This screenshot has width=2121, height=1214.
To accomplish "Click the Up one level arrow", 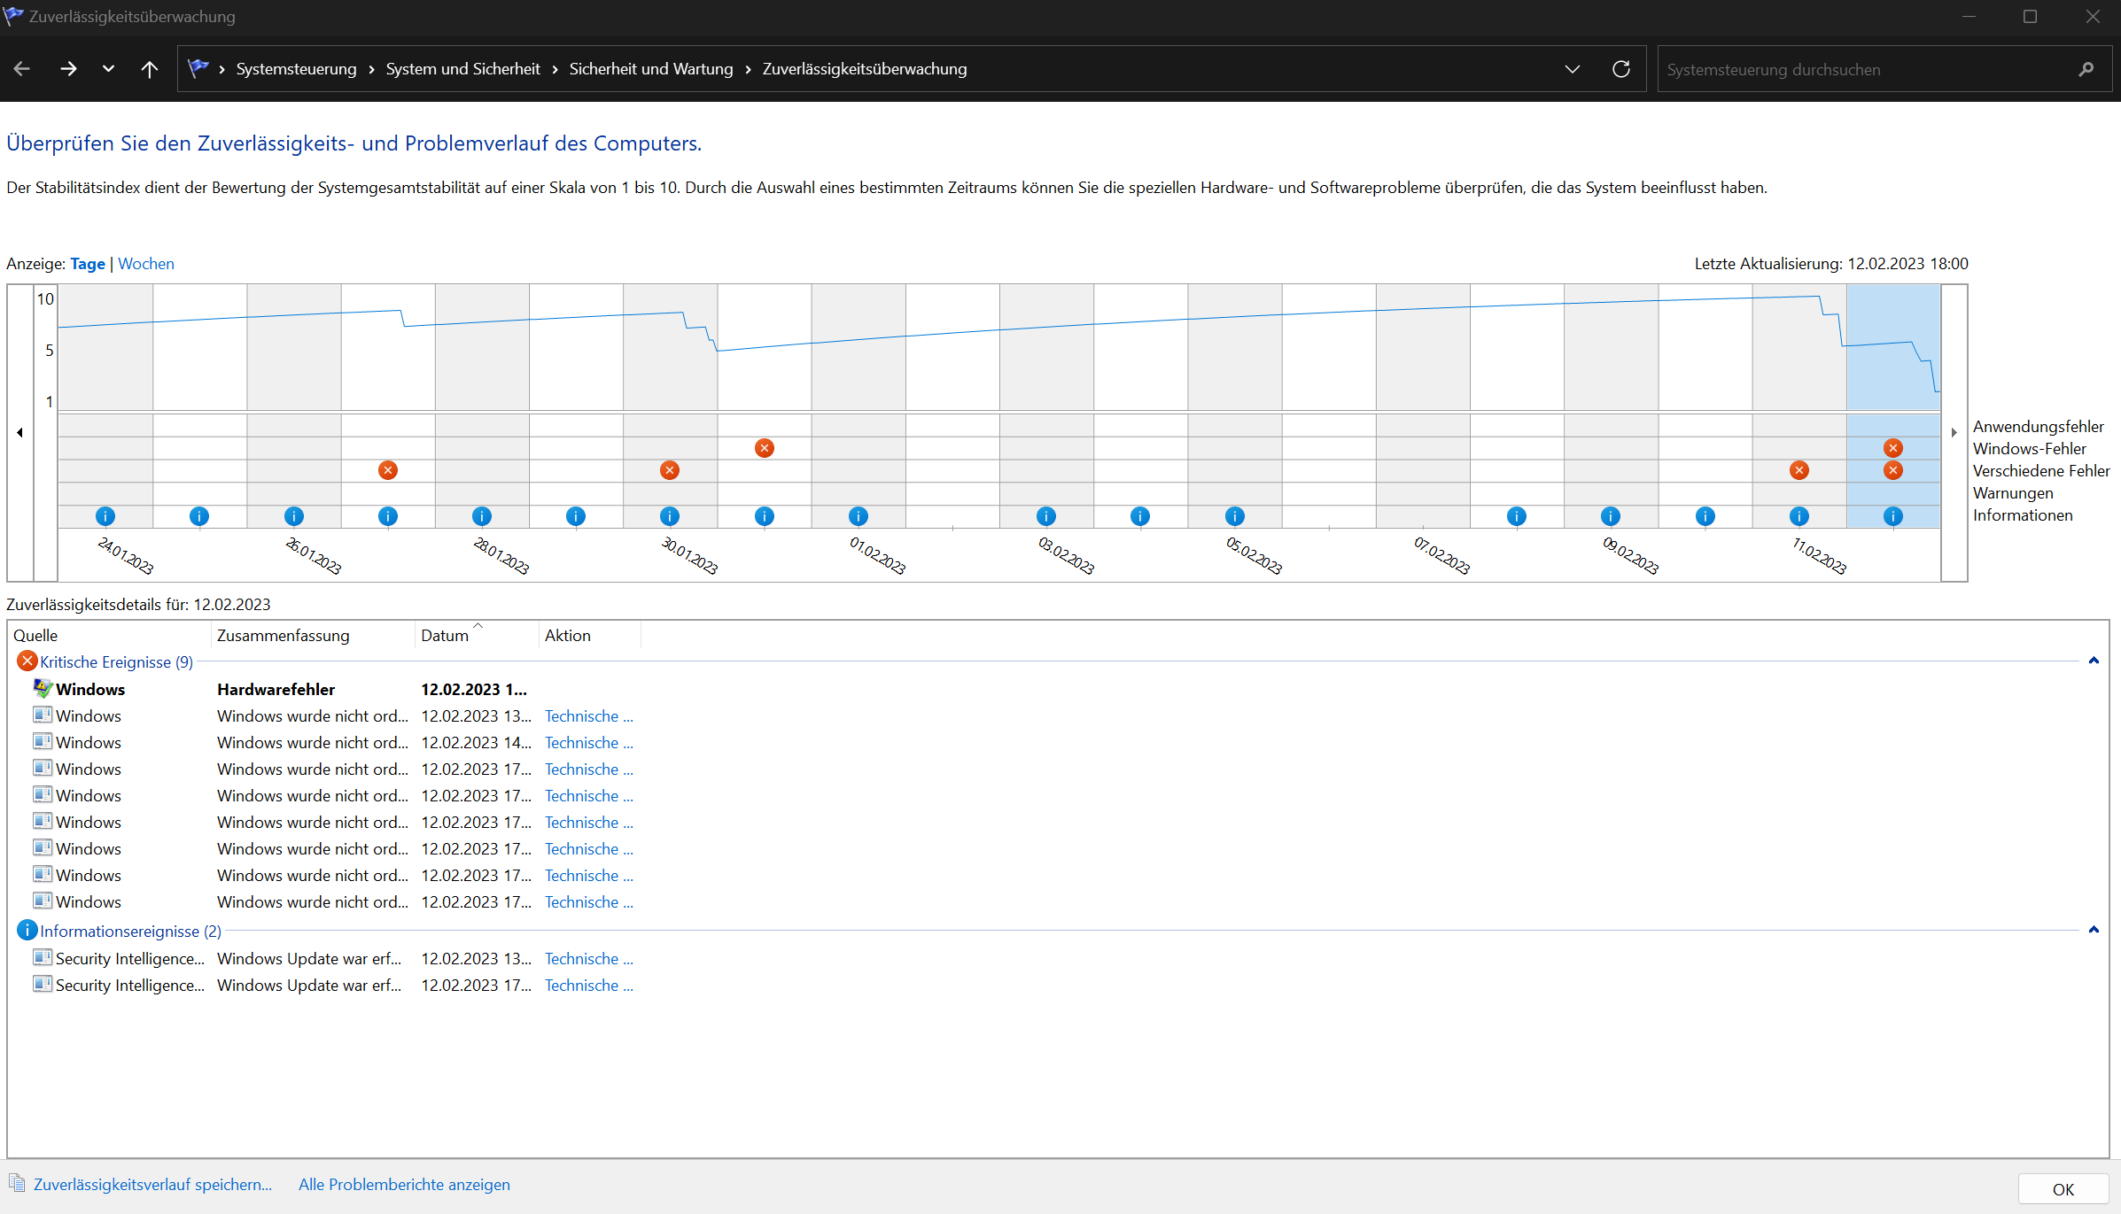I will (x=150, y=69).
